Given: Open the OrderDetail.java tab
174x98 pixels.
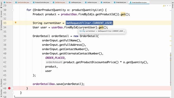Looking at the screenshot, I should click(x=121, y=2).
